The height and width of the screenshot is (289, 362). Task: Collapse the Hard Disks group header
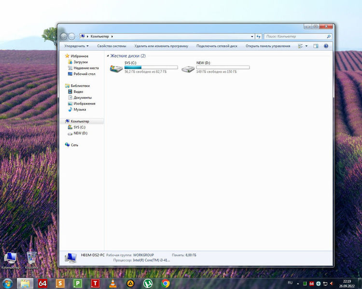point(127,56)
